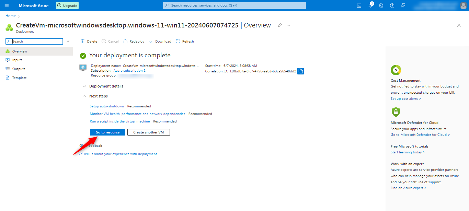Open Monitor VM health link
This screenshot has height=211, width=469.
tap(137, 114)
